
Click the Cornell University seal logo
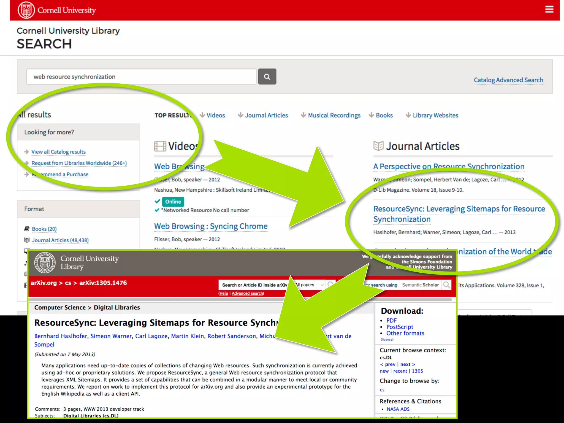click(26, 10)
